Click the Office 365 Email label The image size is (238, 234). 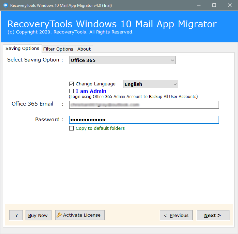coord(32,104)
